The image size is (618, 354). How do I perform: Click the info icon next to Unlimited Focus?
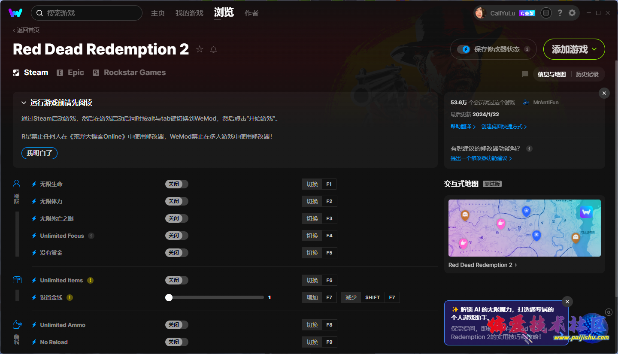click(91, 236)
